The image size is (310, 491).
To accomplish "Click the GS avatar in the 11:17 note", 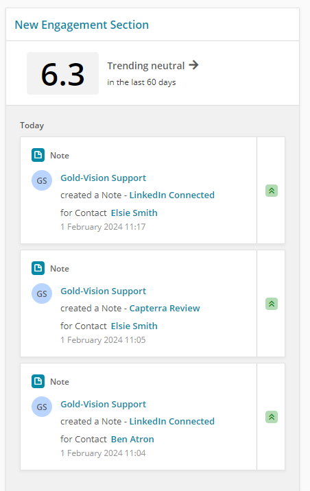I will [42, 180].
